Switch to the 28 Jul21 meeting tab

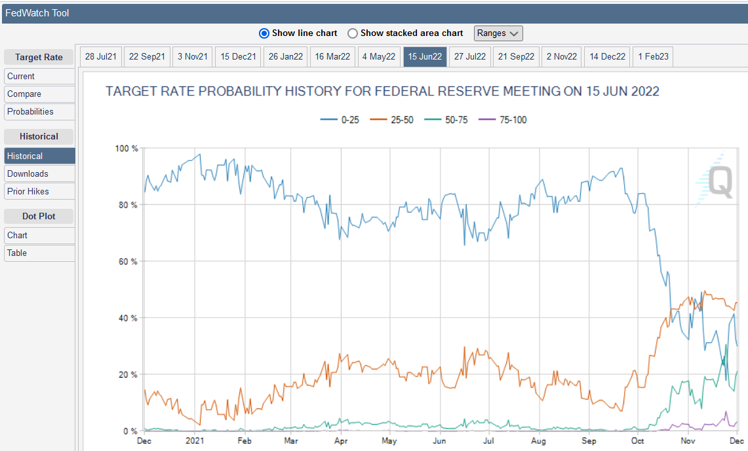pyautogui.click(x=100, y=57)
